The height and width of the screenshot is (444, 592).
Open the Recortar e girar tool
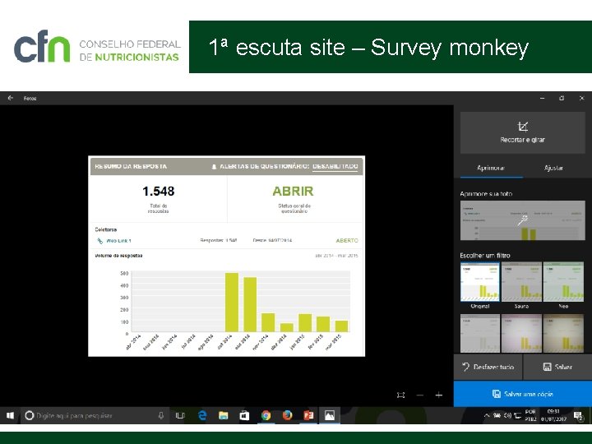(523, 132)
